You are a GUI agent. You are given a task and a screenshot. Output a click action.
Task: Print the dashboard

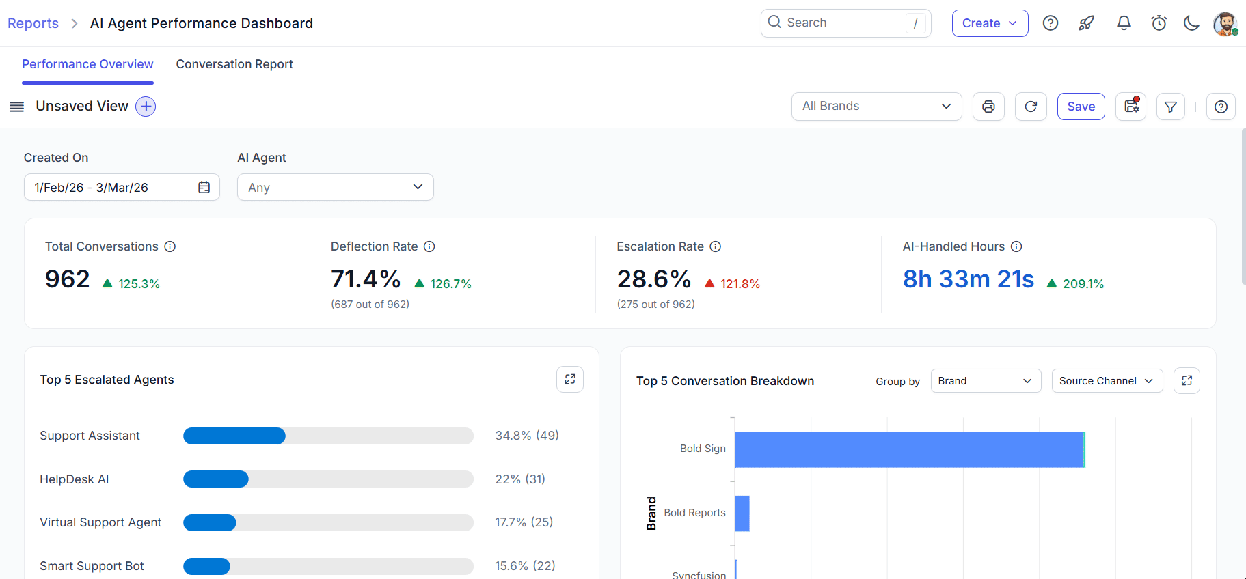(x=988, y=107)
